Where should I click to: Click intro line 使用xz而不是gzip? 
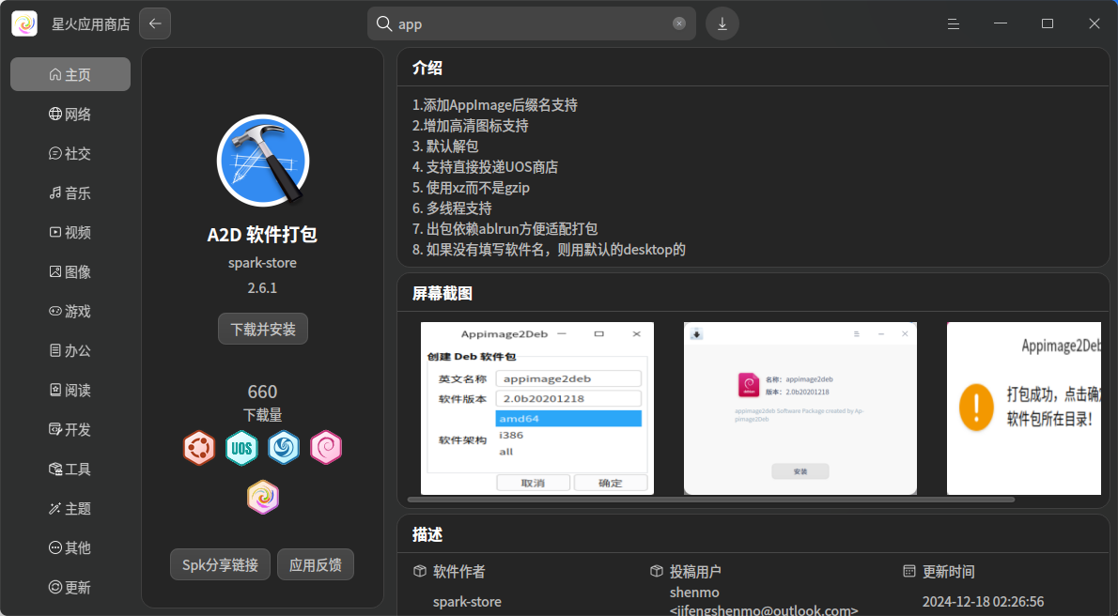pos(471,188)
